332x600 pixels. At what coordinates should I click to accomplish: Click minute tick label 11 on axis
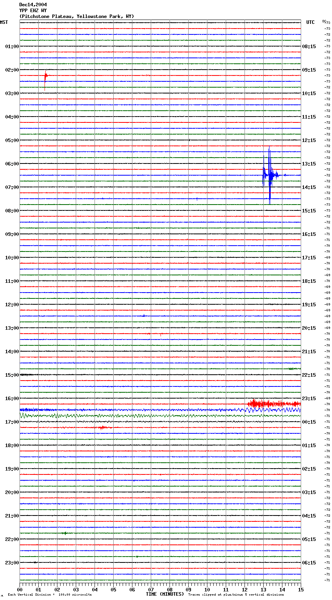pos(226,589)
